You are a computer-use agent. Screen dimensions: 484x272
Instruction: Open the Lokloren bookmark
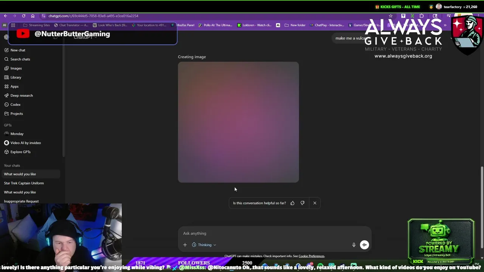(254, 25)
